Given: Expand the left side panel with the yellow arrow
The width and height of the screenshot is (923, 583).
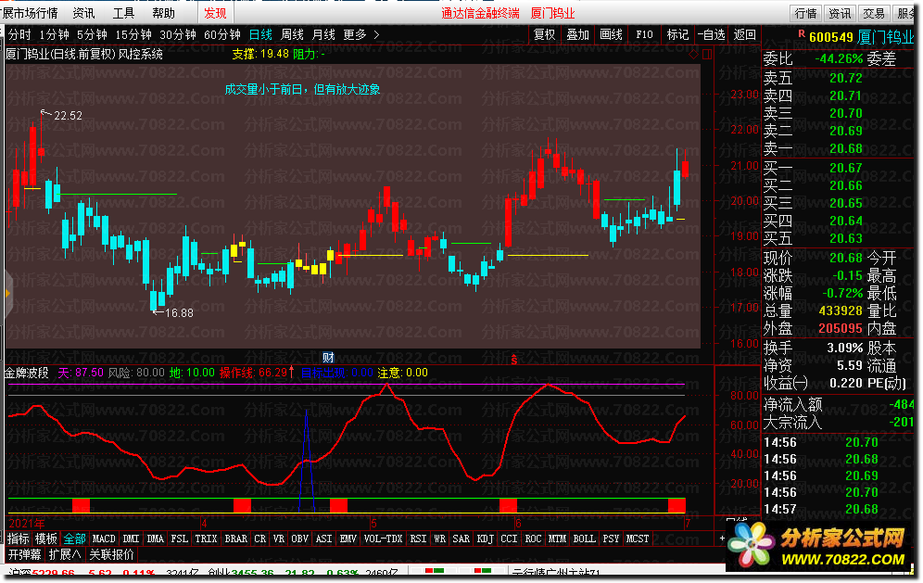Looking at the screenshot, I should pos(7,293).
